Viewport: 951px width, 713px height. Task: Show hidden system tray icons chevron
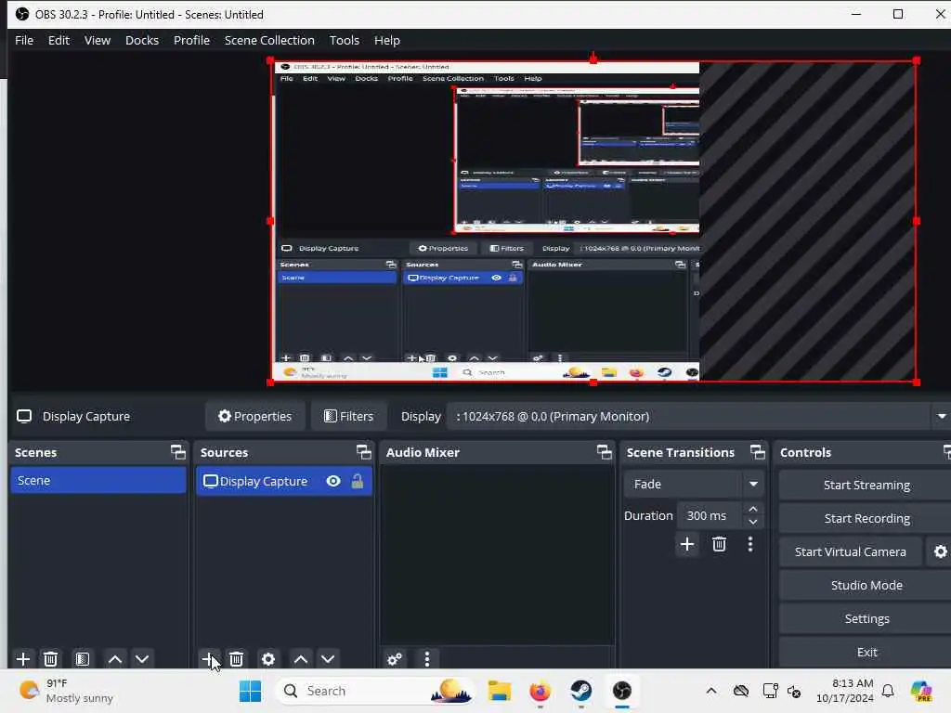[x=711, y=691]
